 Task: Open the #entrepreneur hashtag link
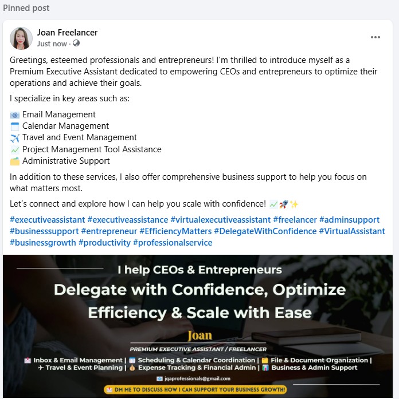[109, 231]
